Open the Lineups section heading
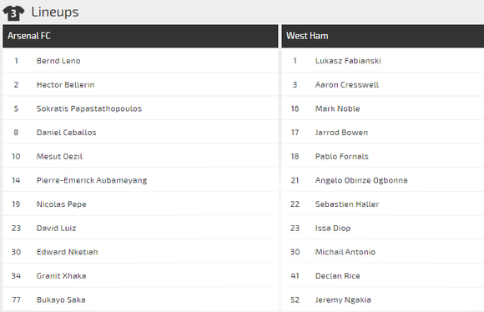The height and width of the screenshot is (312, 484). [55, 12]
